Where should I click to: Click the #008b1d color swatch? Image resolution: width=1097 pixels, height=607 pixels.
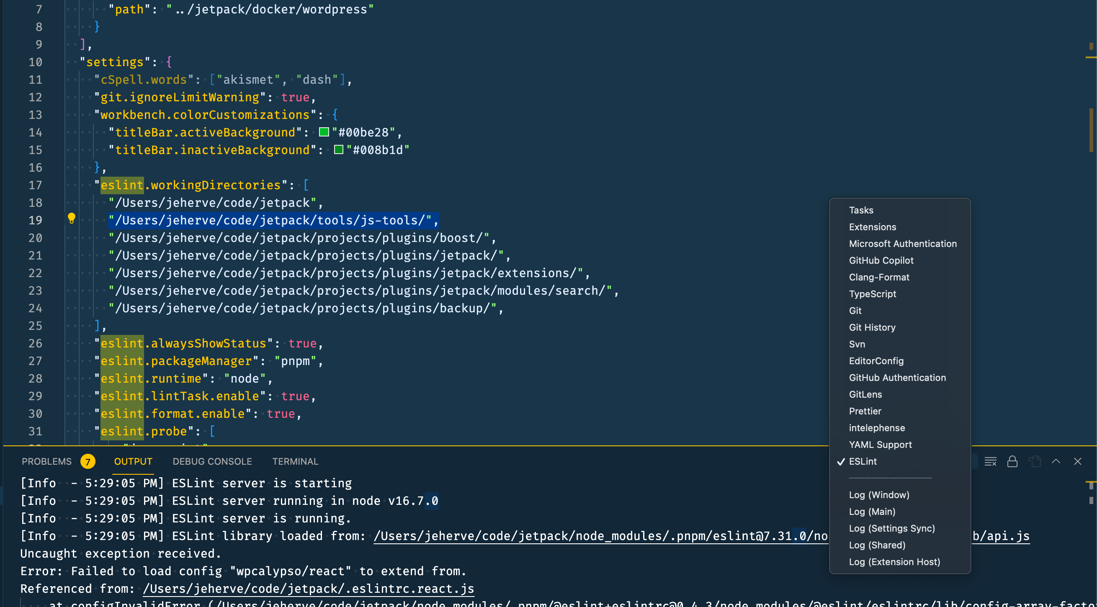[339, 150]
